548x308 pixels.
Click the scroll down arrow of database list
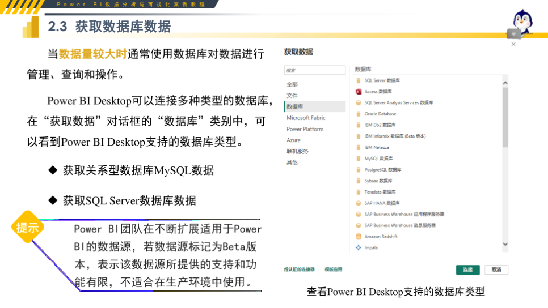tap(505, 244)
